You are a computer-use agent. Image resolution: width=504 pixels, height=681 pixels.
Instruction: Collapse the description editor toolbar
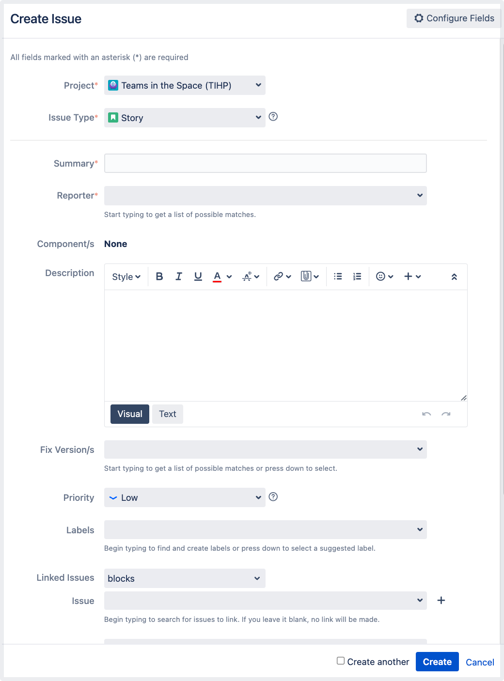point(454,276)
